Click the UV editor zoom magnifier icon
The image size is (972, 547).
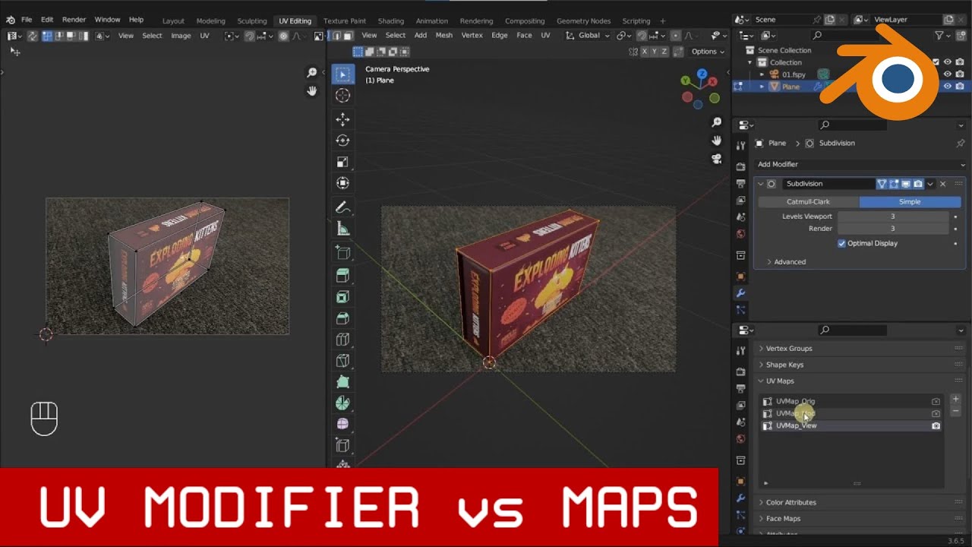coord(311,73)
